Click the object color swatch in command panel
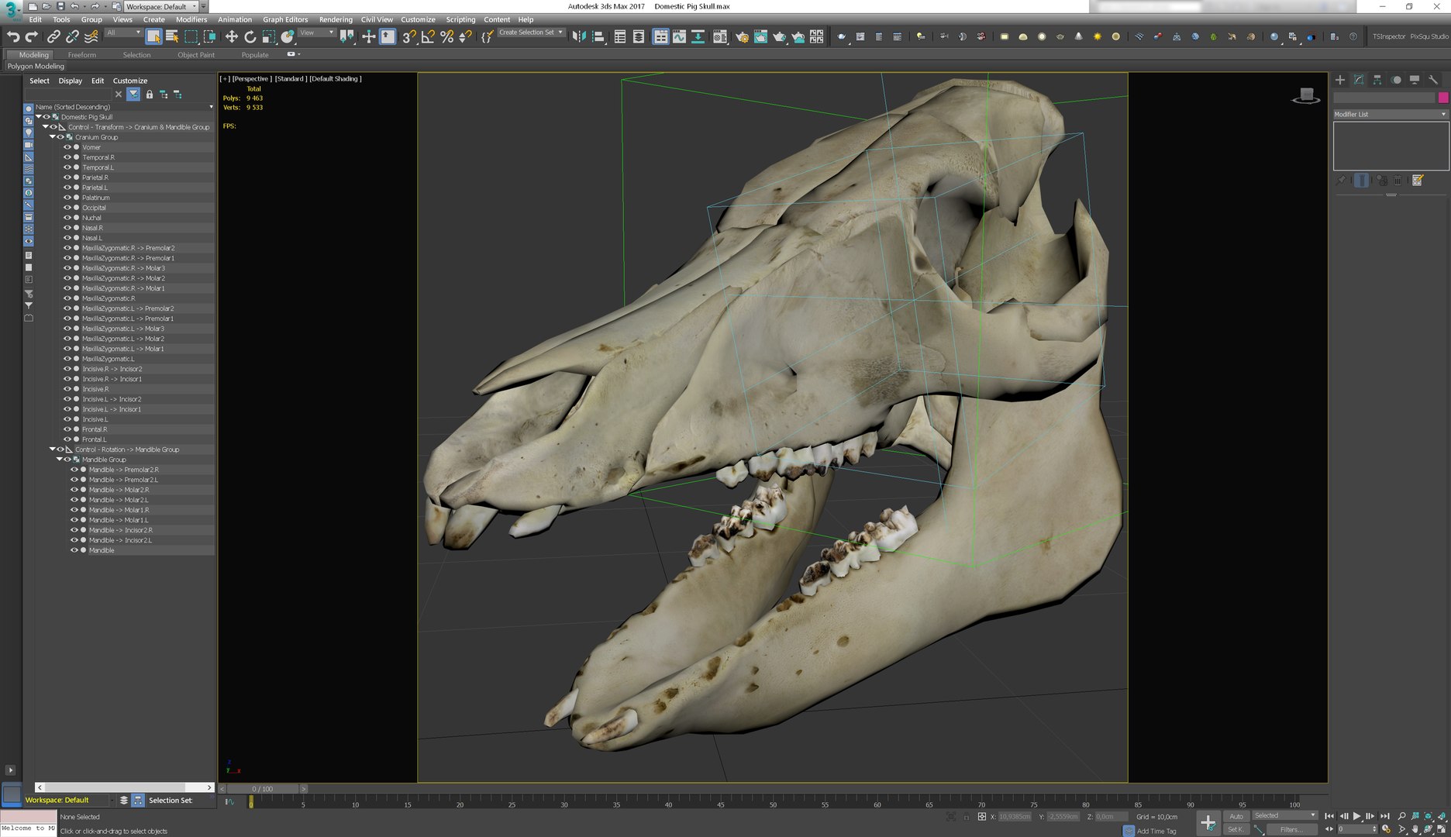The image size is (1451, 837). point(1443,98)
